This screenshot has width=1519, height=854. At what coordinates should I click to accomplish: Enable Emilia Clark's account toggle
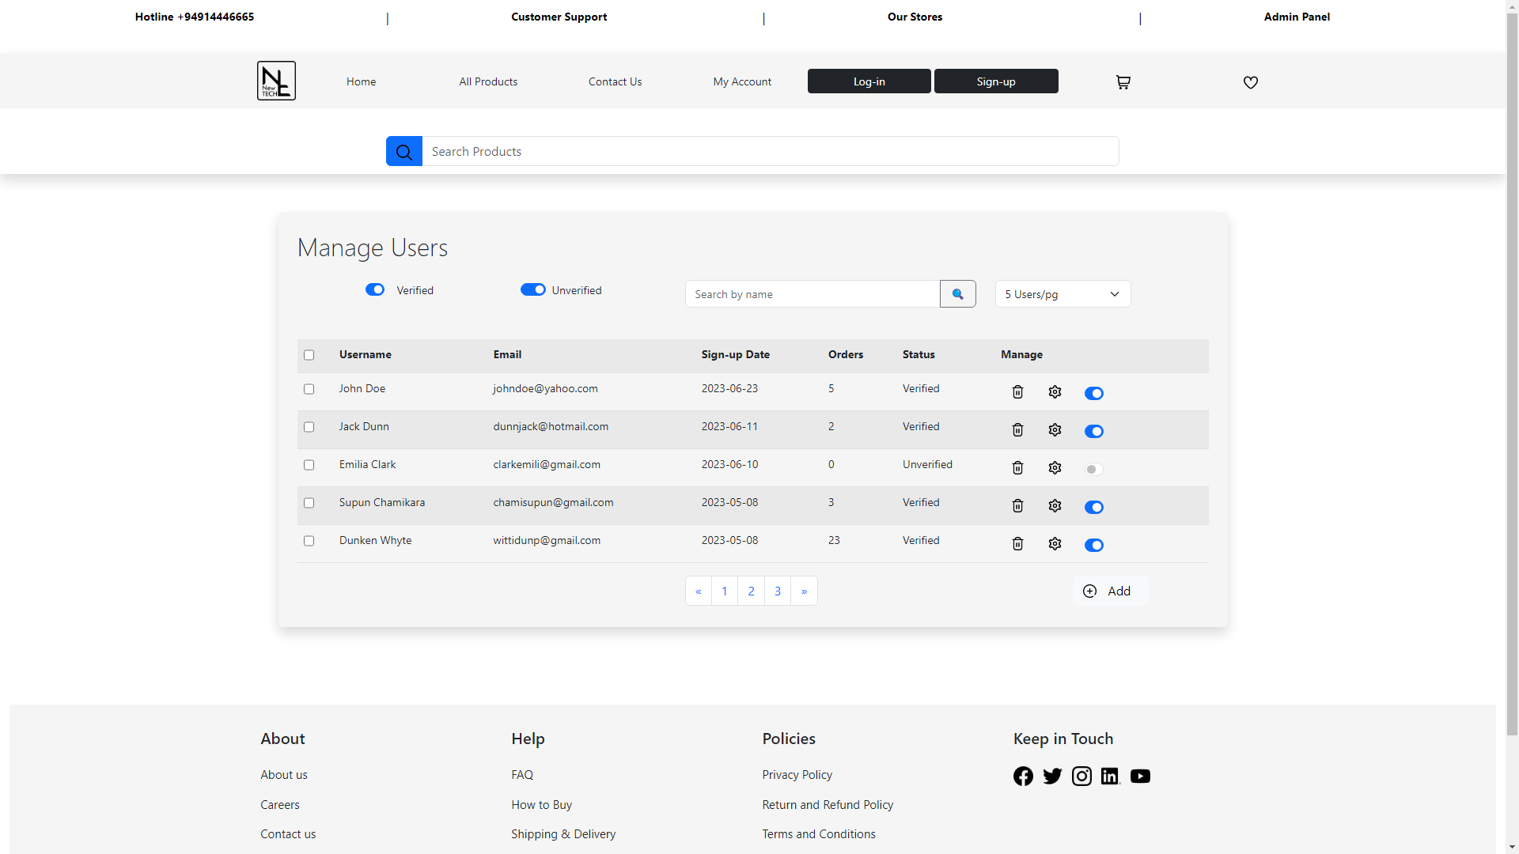coord(1093,469)
